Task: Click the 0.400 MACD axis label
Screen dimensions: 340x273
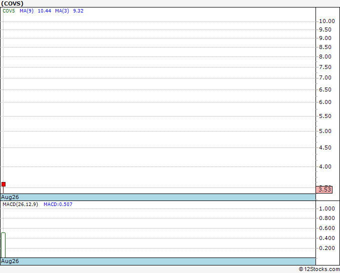Action: pyautogui.click(x=327, y=238)
